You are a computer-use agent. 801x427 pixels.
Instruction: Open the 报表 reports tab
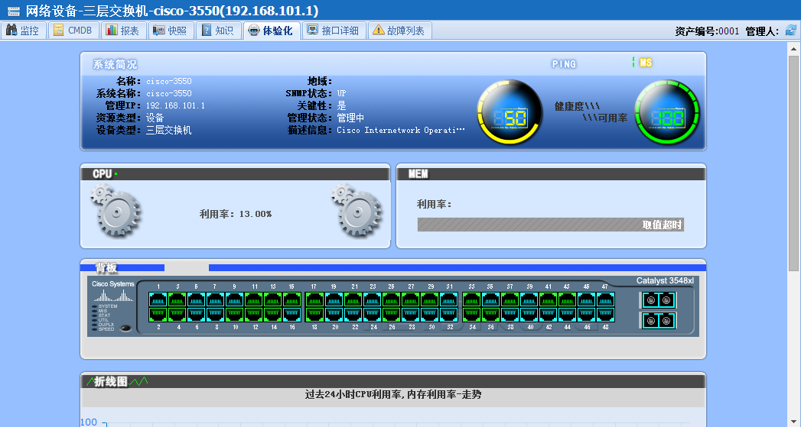124,31
